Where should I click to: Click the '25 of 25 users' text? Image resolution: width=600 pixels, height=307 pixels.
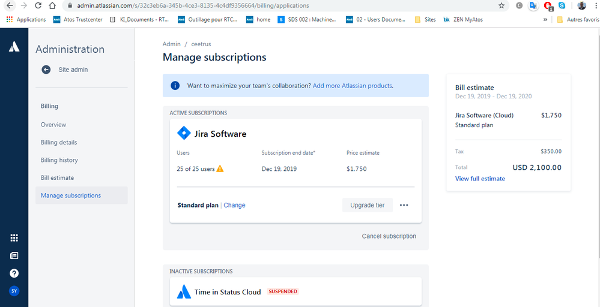point(196,168)
